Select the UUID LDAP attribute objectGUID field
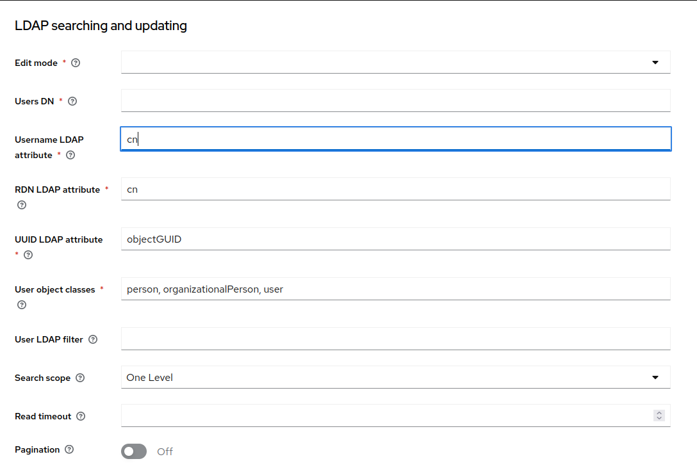This screenshot has height=468, width=697. click(396, 239)
